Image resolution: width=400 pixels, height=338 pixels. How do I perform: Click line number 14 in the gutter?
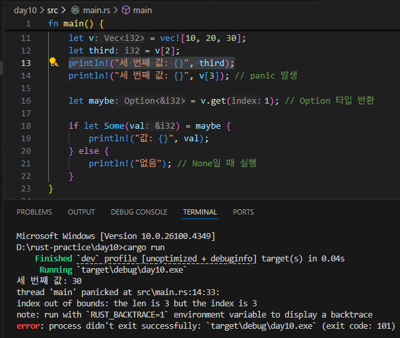(26, 75)
